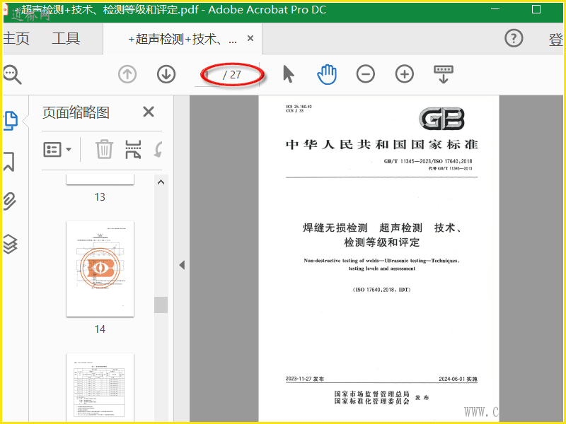Click the page number input field
The height and width of the screenshot is (424, 566).
point(207,75)
